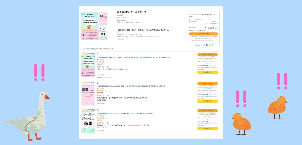
Task: Open the small ペーパーバック cover in header
Action: point(103,33)
